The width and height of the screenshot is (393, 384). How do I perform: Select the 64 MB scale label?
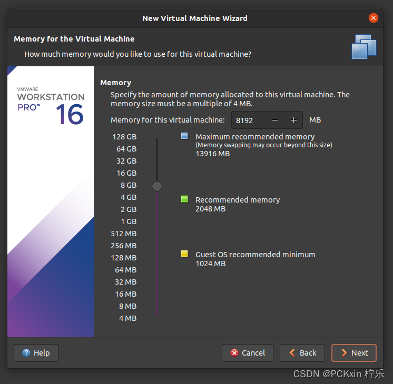pos(125,270)
